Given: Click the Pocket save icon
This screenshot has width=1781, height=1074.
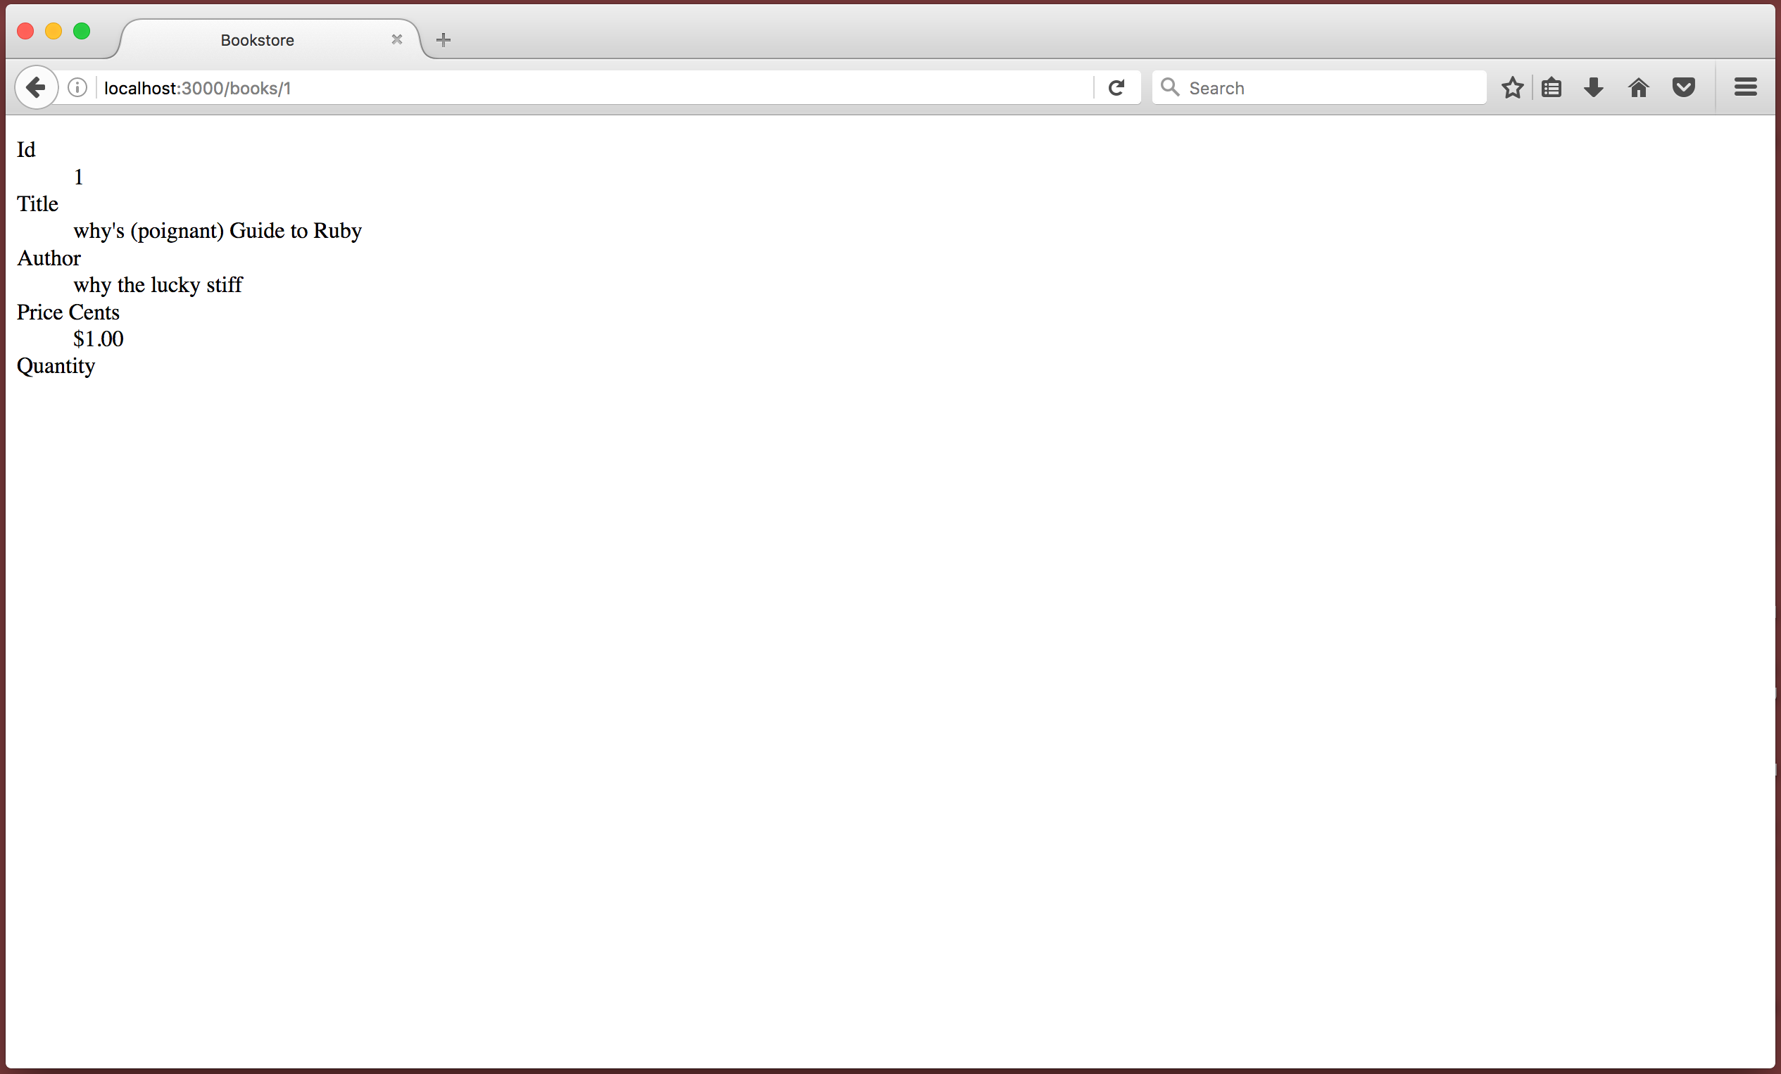Looking at the screenshot, I should click(1685, 88).
